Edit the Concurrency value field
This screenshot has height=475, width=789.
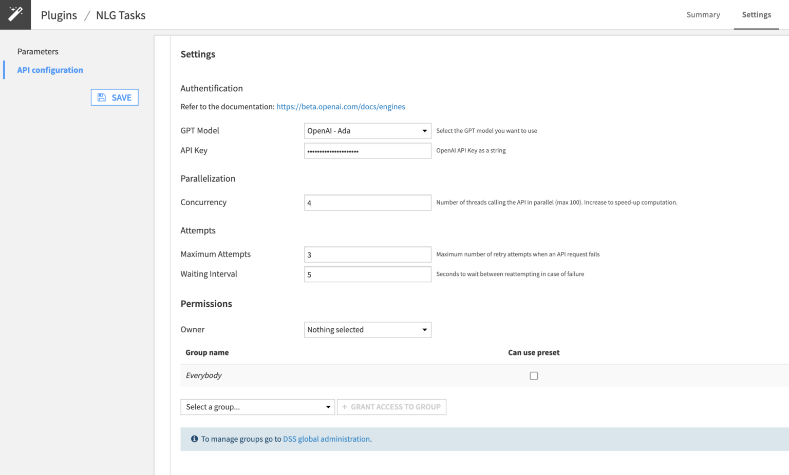pyautogui.click(x=367, y=202)
